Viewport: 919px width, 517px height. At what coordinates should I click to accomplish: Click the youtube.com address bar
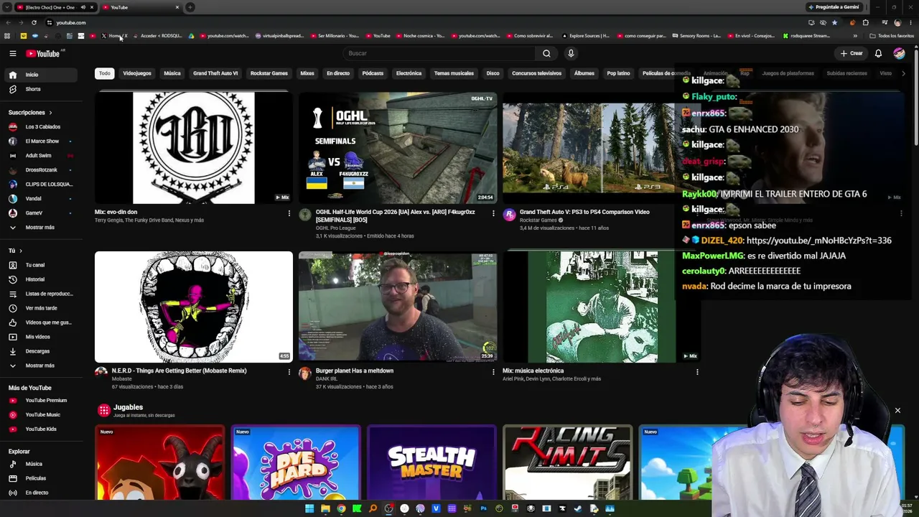coord(424,22)
